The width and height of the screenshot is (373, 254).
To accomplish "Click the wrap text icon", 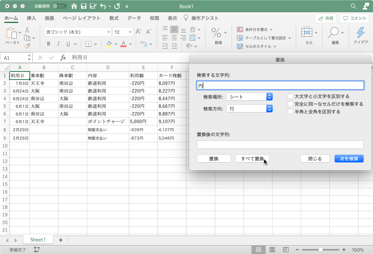I will (x=193, y=29).
